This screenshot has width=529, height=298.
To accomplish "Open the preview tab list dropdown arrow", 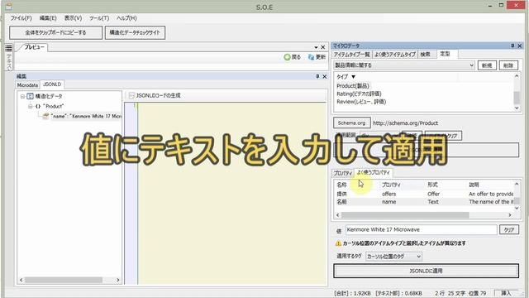I will point(316,47).
